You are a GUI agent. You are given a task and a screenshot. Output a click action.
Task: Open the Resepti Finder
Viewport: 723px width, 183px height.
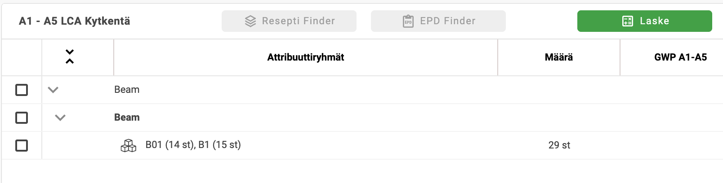(x=289, y=21)
